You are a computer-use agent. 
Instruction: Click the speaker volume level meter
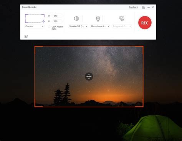(82, 18)
